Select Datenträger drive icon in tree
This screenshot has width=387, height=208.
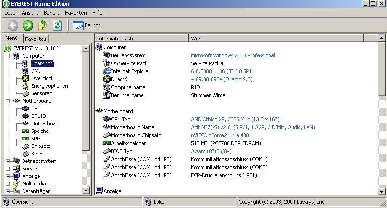click(x=16, y=191)
